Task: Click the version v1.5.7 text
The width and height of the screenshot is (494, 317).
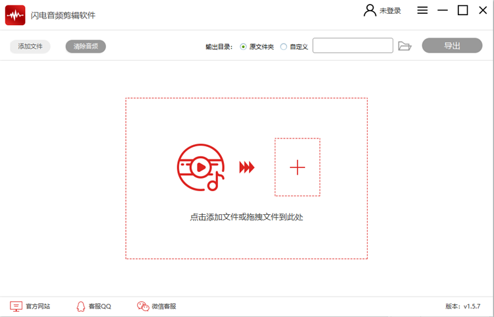Action: point(463,306)
